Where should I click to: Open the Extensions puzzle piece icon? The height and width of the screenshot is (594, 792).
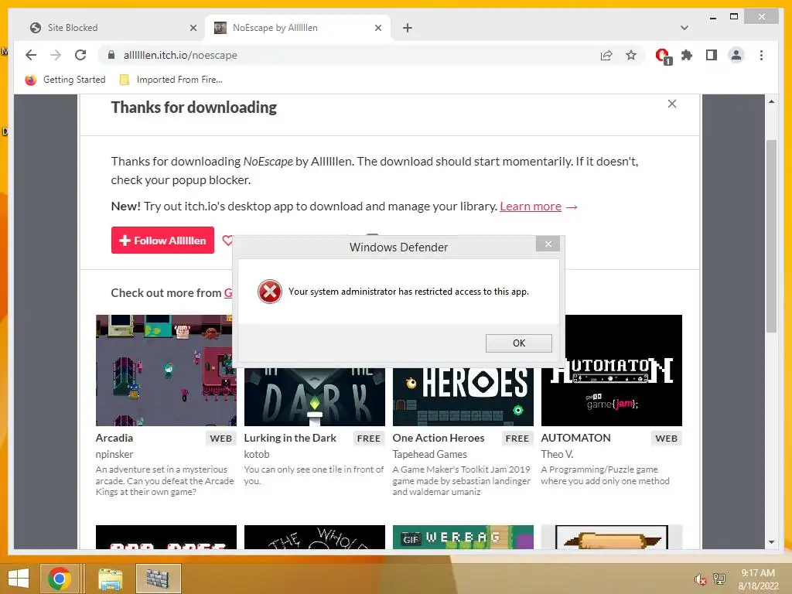(x=687, y=55)
